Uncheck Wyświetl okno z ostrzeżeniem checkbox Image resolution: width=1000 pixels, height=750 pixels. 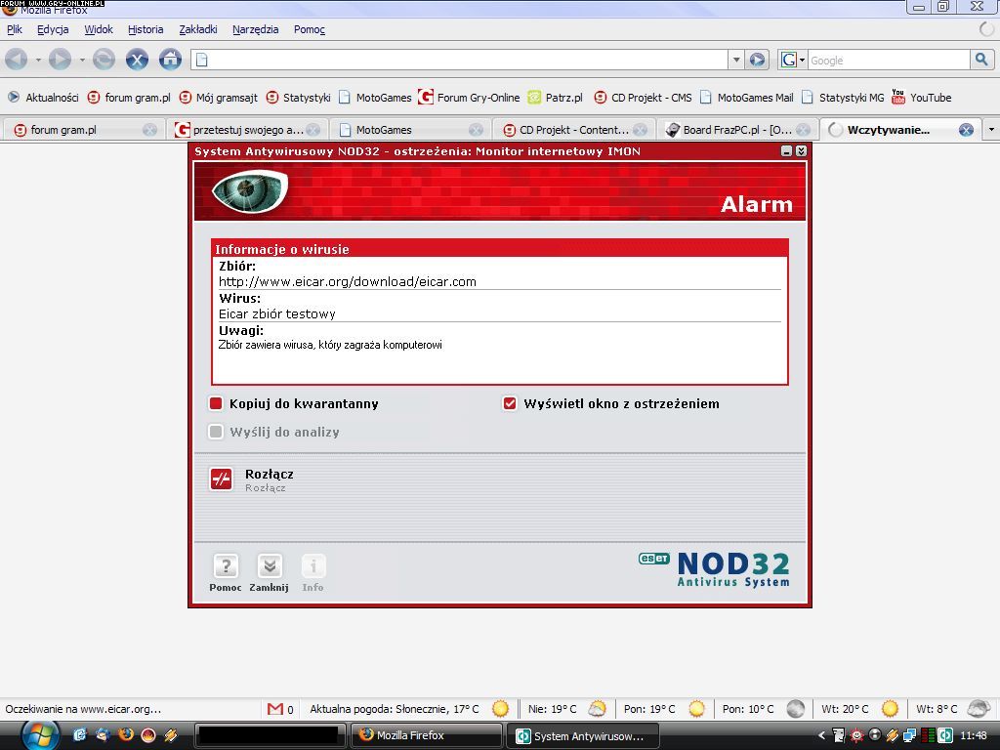(510, 403)
